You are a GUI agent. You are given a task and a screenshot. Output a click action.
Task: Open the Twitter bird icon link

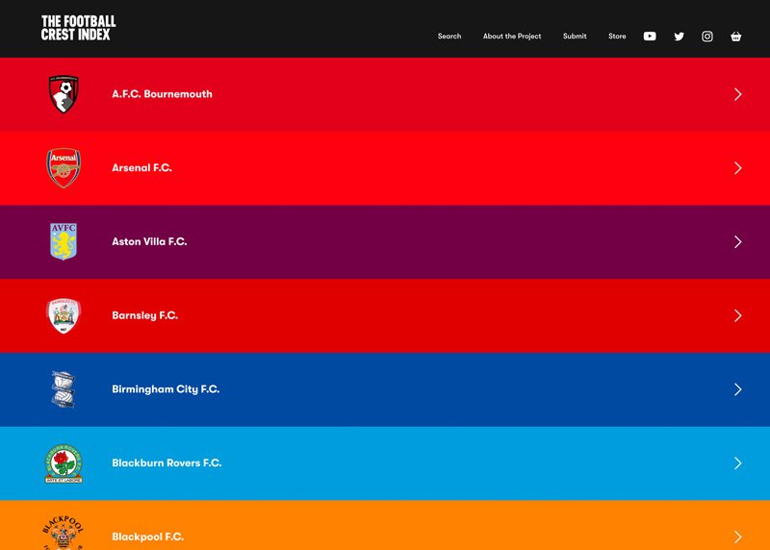[680, 37]
